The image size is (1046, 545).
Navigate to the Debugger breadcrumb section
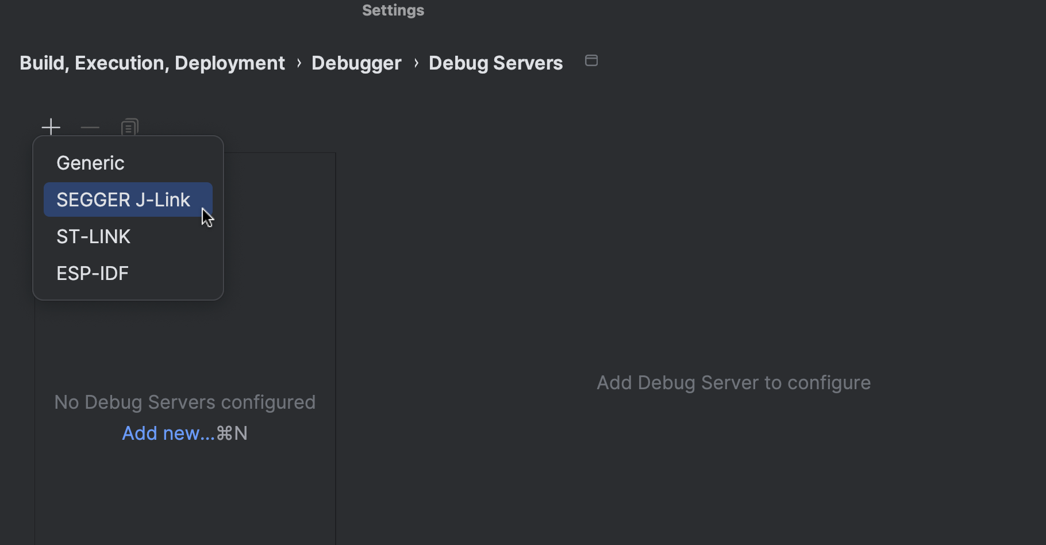(x=356, y=62)
